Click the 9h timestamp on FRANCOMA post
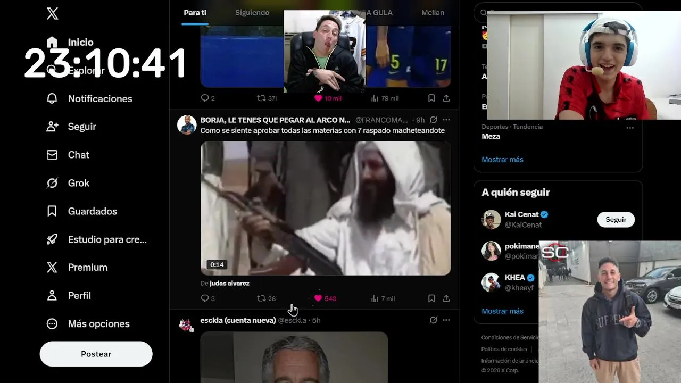The height and width of the screenshot is (383, 681). tap(420, 120)
